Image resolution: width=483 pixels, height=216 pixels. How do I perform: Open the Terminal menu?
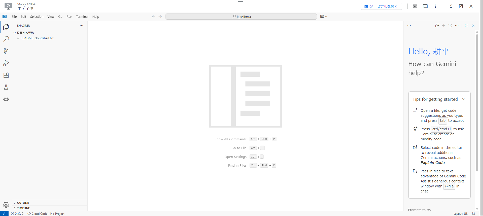82,17
